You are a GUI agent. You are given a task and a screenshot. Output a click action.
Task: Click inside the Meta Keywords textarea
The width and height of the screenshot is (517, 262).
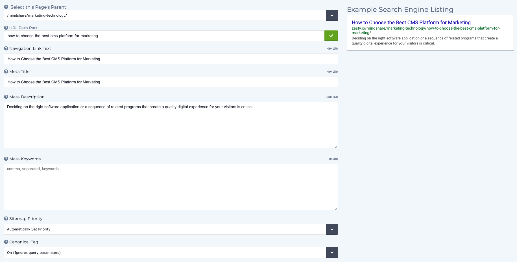point(171,187)
